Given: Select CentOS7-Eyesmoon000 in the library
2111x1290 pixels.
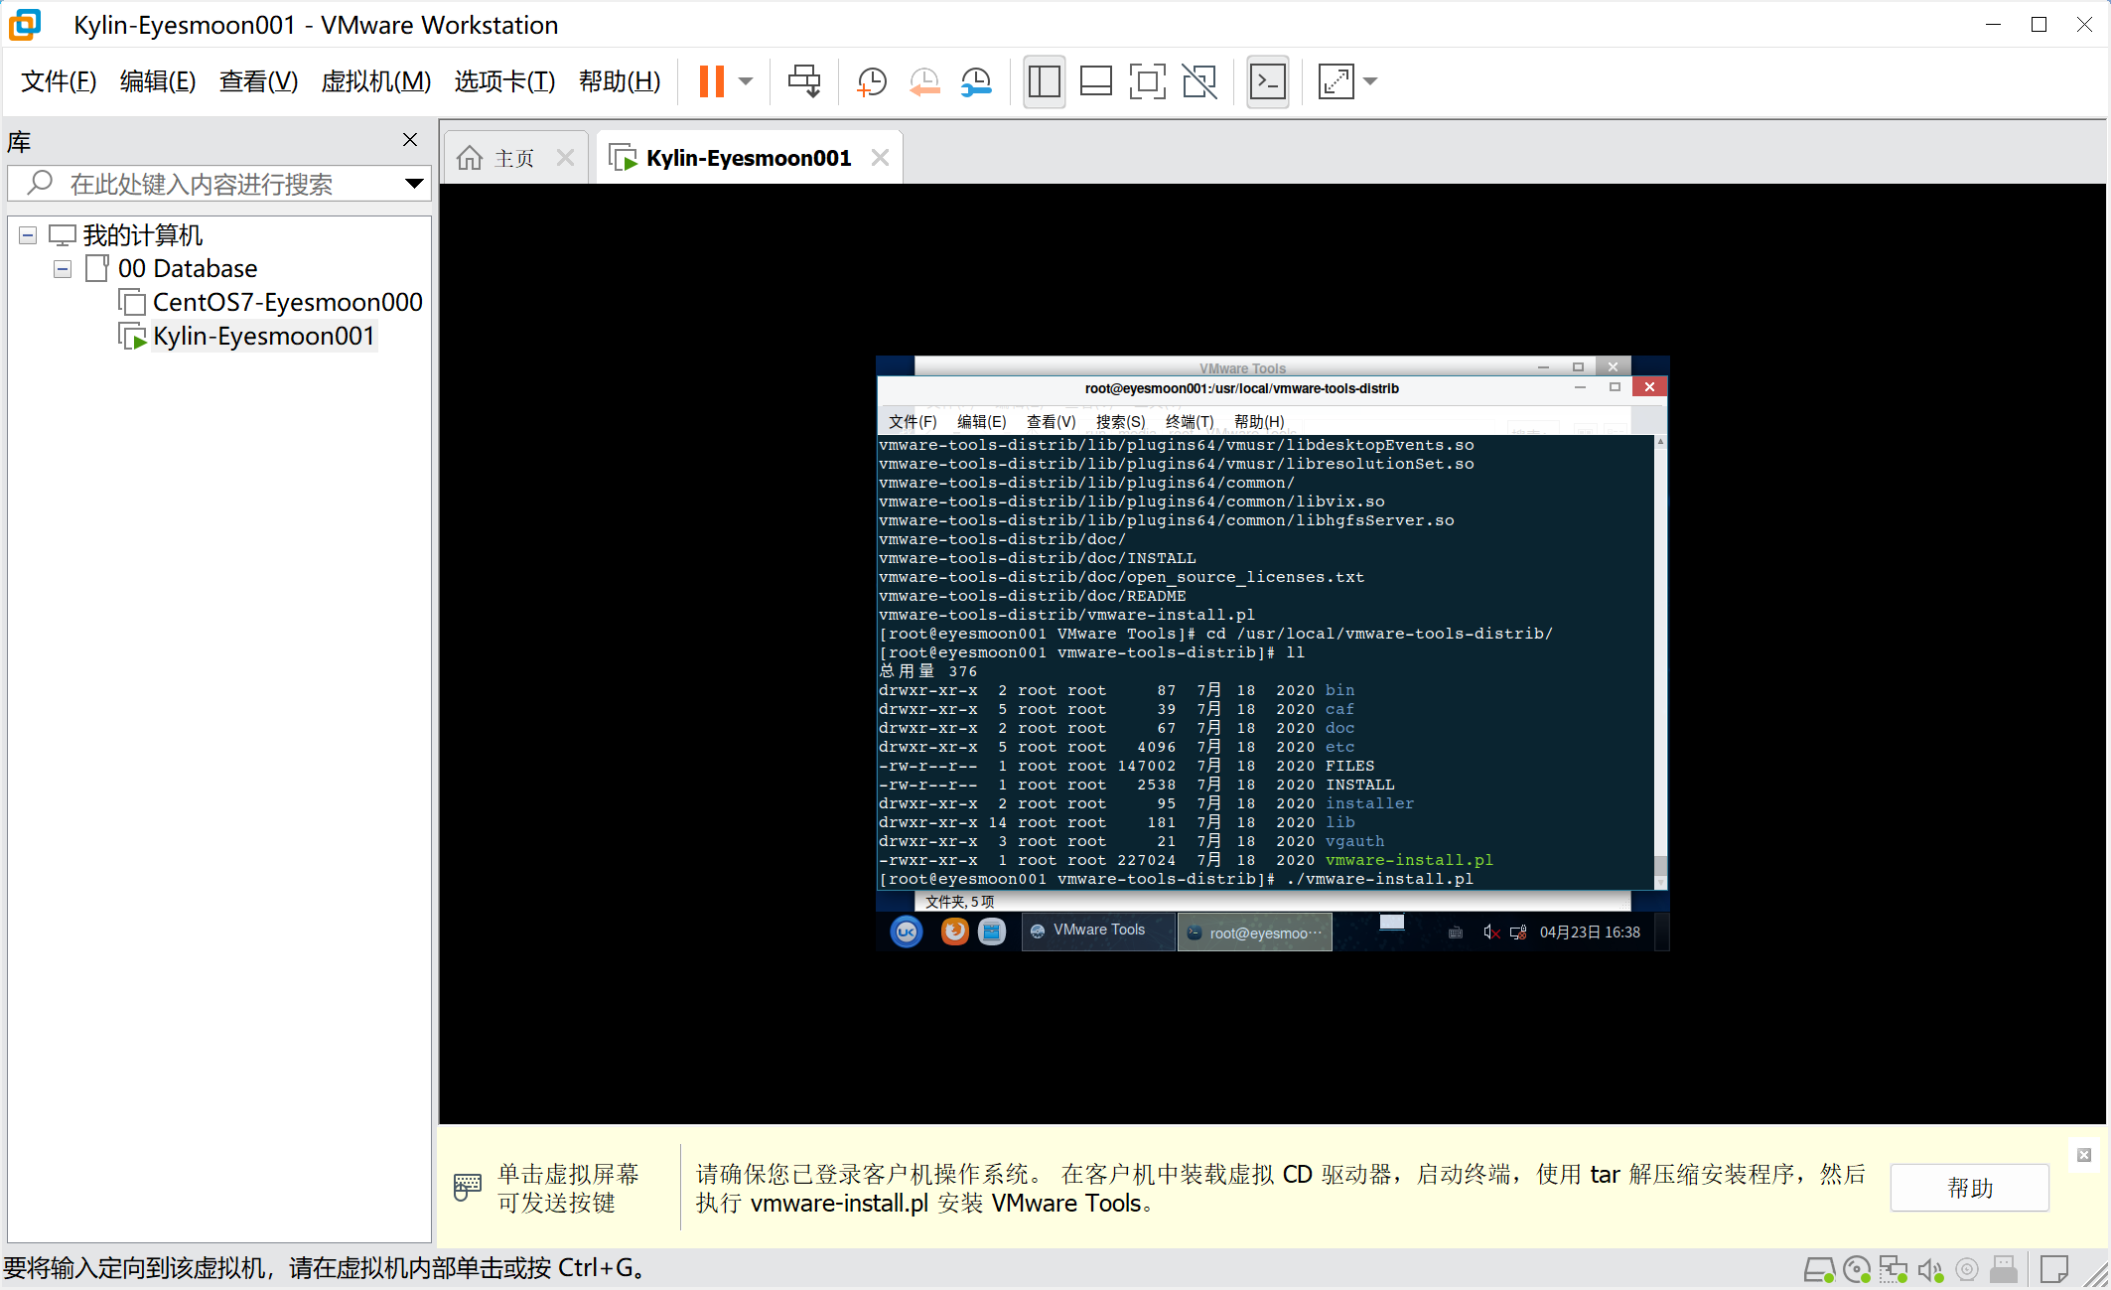Looking at the screenshot, I should point(287,302).
